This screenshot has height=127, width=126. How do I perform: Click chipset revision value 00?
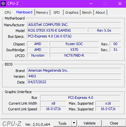pyautogui.click(x=115, y=44)
